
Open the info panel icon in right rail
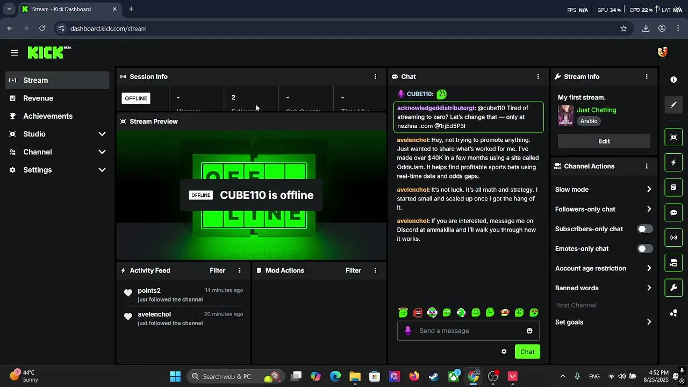pyautogui.click(x=673, y=80)
